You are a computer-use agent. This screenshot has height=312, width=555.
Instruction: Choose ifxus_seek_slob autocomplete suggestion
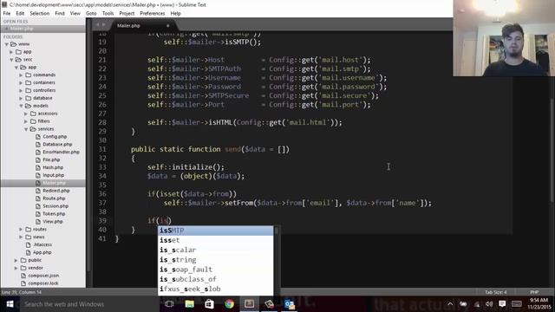tap(216, 289)
